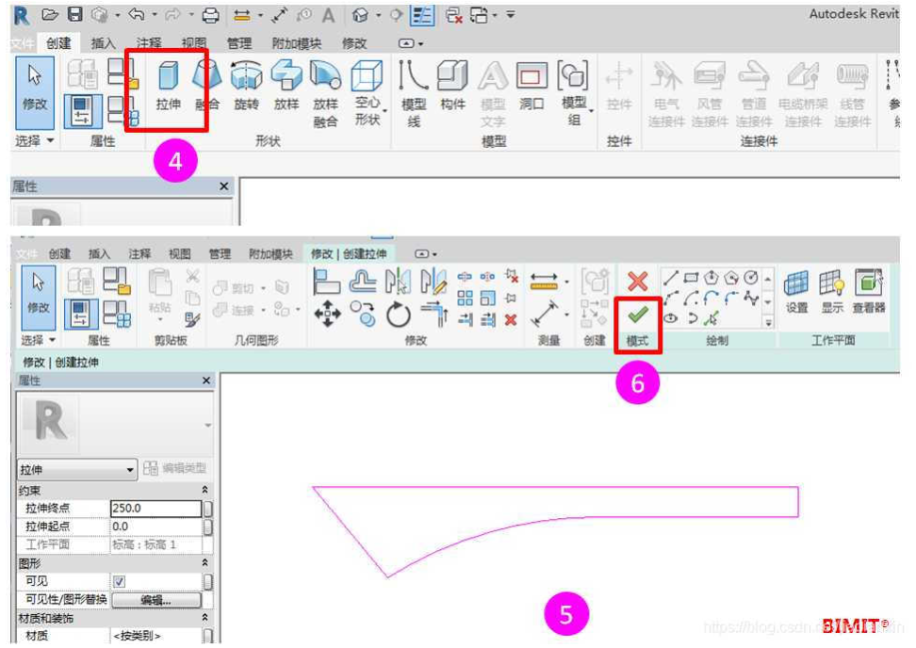Click associate parameter button beside 拉伸起点
Viewport: 916px width, 648px height.
point(208,526)
